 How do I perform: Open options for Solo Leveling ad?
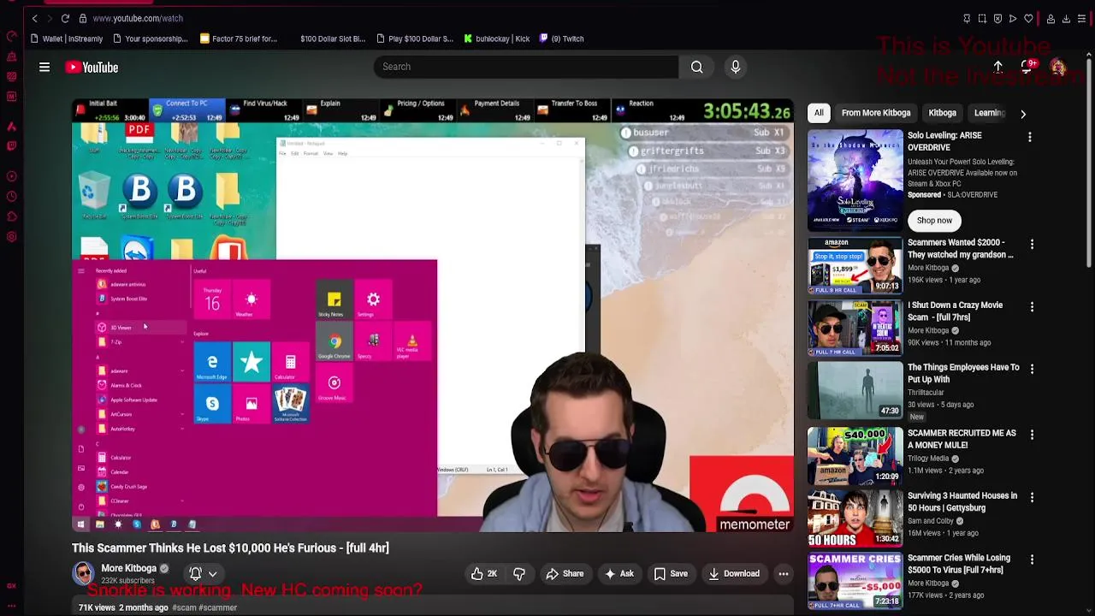(x=1030, y=137)
